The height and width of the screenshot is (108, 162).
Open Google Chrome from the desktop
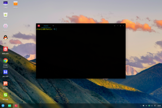tap(6, 61)
